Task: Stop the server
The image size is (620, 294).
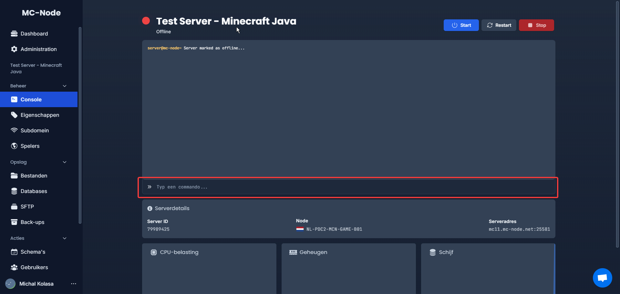Action: 536,25
